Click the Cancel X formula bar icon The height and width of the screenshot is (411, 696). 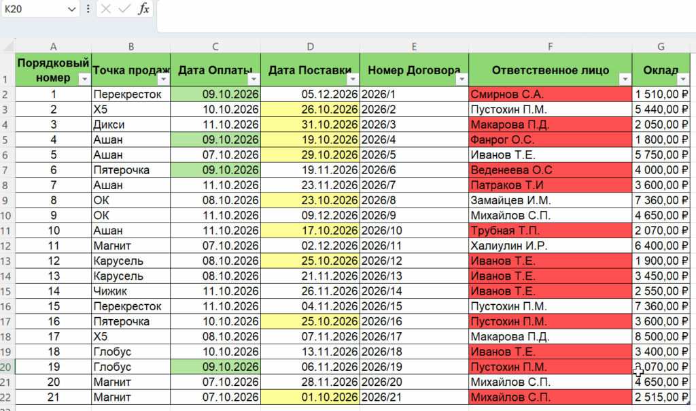105,9
